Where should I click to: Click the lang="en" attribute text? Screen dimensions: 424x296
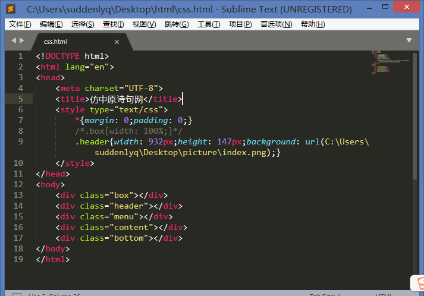pyautogui.click(x=87, y=67)
